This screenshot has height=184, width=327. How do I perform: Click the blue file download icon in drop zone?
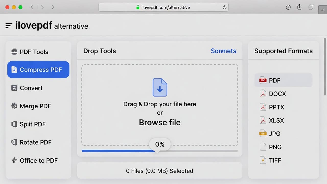(160, 87)
